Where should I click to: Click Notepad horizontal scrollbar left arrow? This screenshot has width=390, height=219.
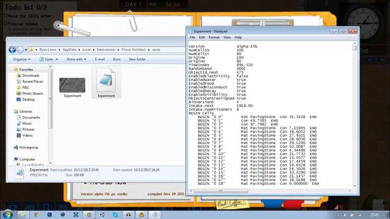click(x=191, y=190)
